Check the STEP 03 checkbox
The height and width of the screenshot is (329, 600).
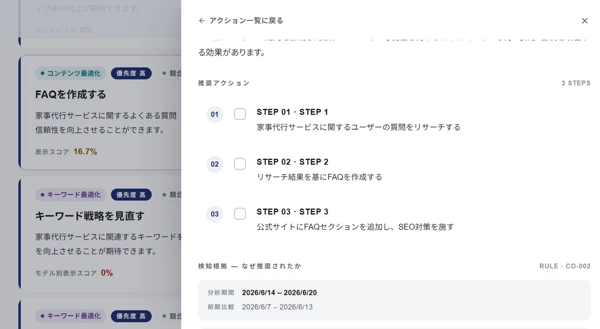[240, 214]
